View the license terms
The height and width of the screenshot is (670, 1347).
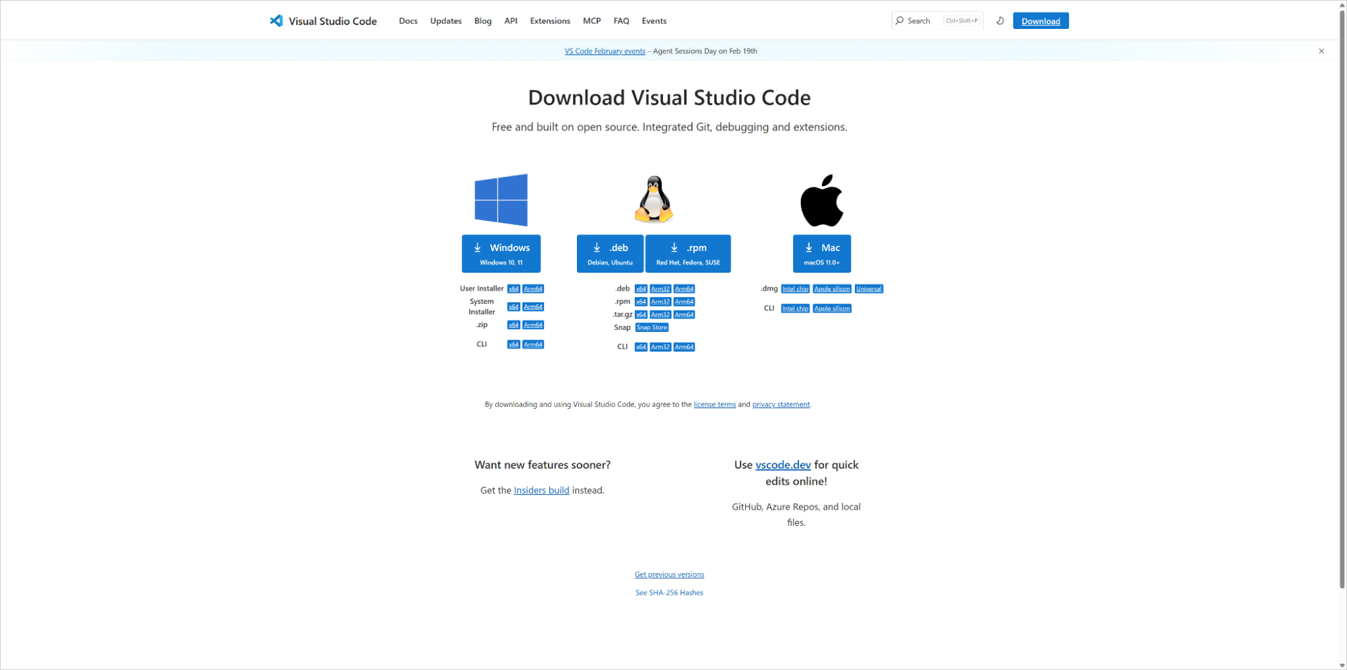715,404
